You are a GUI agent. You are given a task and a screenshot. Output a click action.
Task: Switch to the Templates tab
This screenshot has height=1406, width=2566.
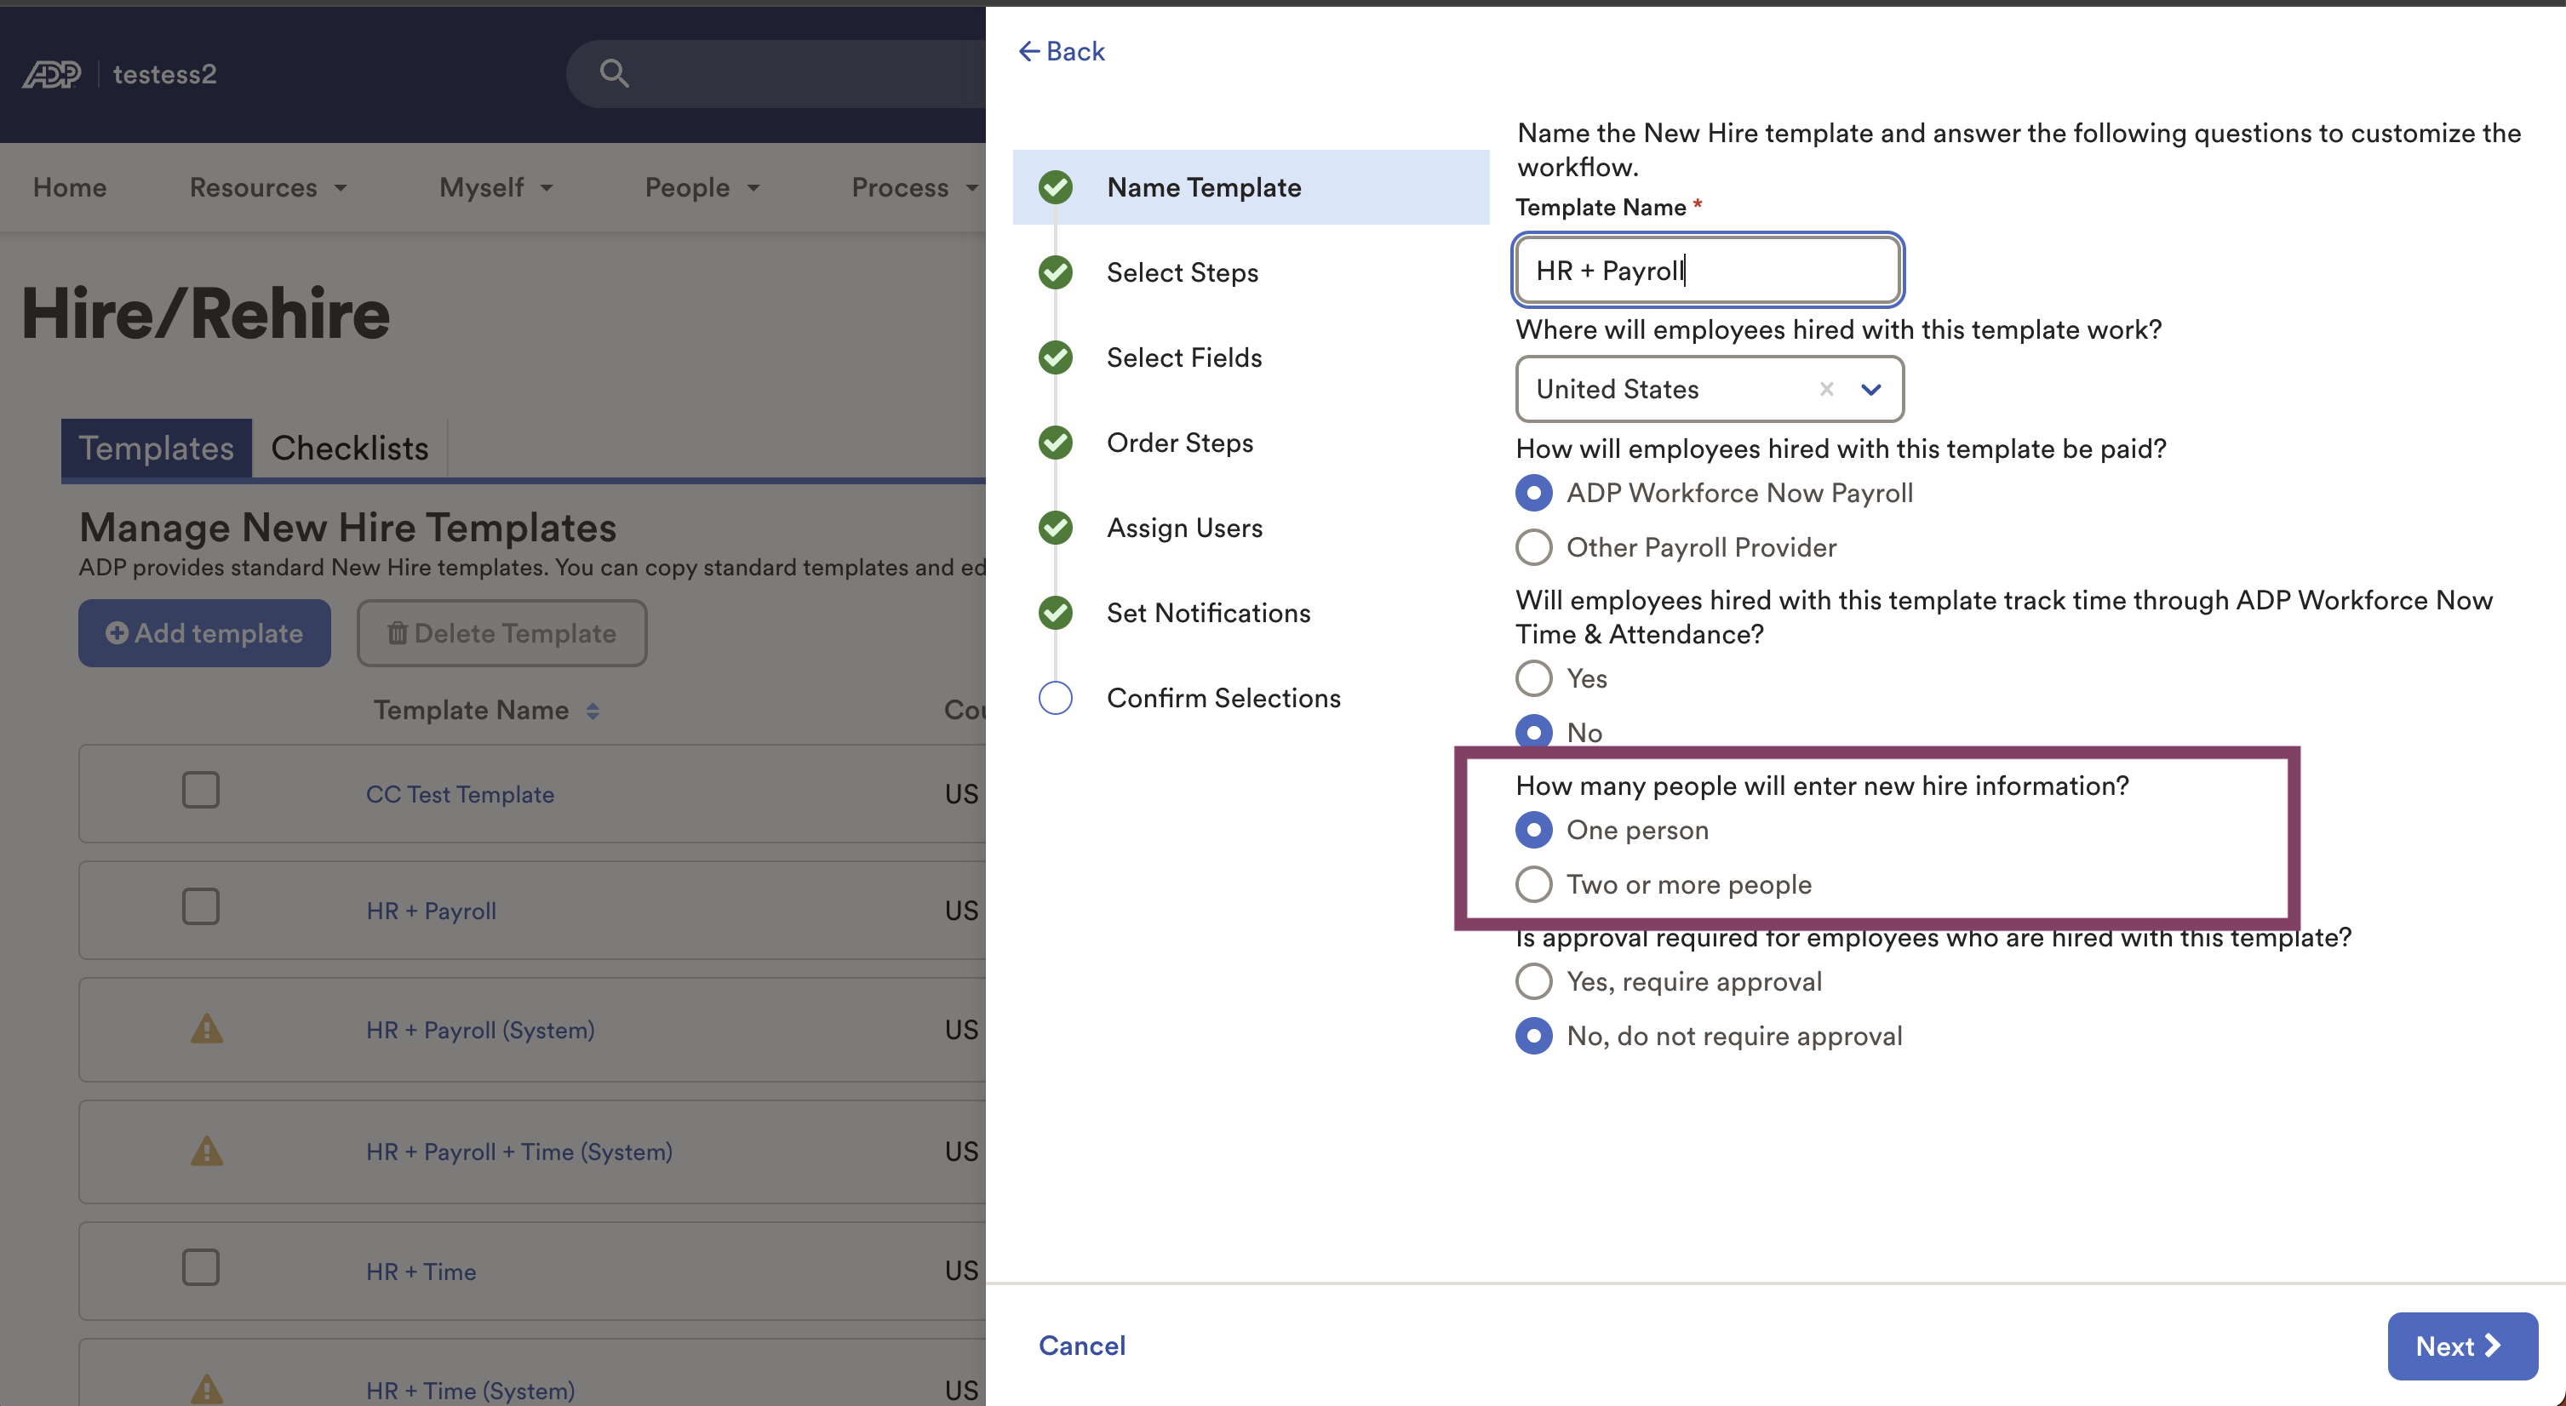(157, 448)
